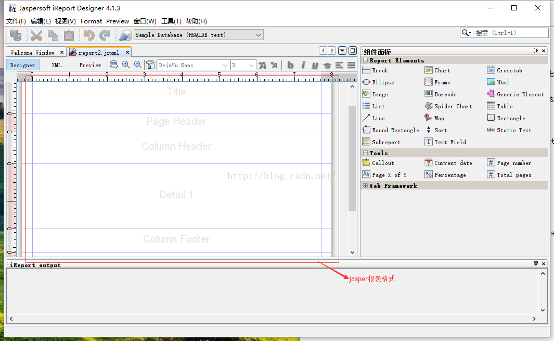Click the Save all toolbar icon

coord(16,35)
